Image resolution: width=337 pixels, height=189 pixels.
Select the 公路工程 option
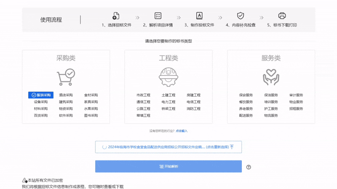143,109
